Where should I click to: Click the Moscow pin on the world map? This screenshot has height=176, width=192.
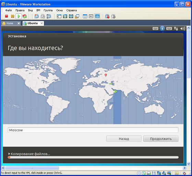coord(106,75)
